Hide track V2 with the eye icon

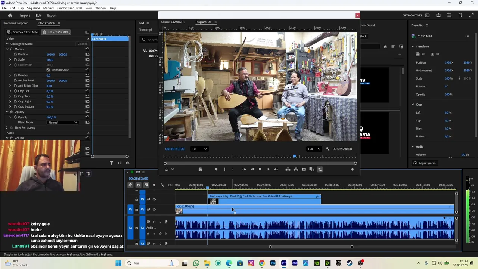click(x=154, y=199)
